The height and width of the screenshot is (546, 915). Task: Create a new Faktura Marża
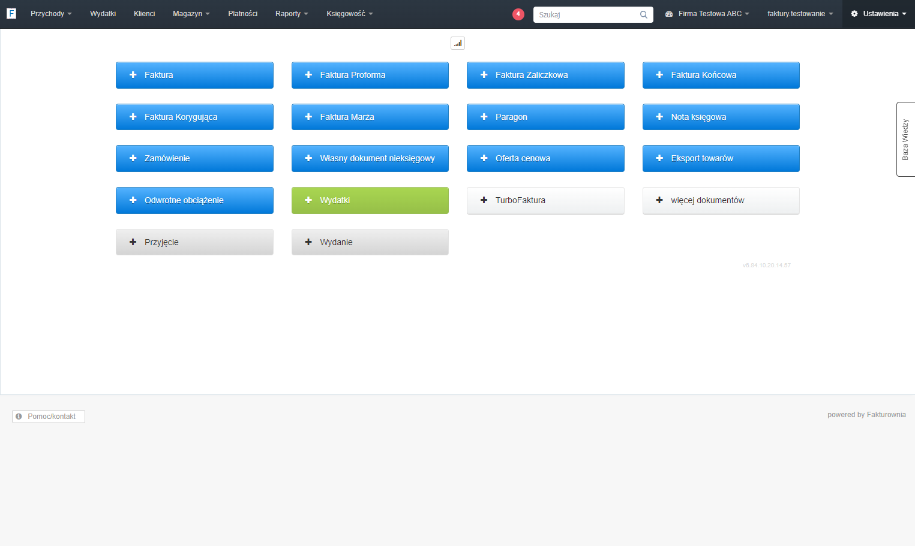370,117
